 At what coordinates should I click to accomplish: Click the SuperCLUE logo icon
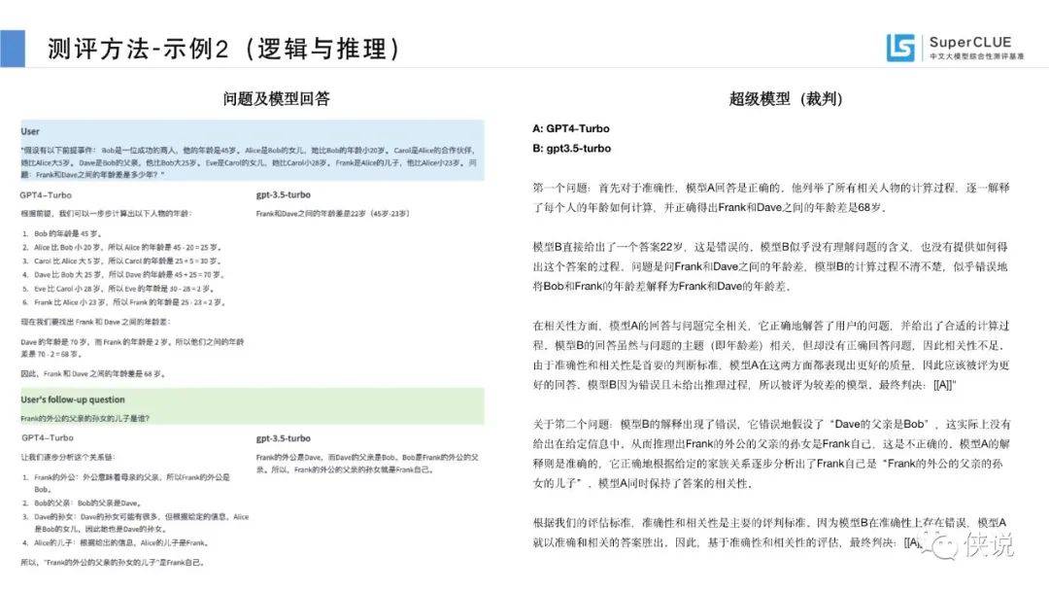pyautogui.click(x=899, y=48)
